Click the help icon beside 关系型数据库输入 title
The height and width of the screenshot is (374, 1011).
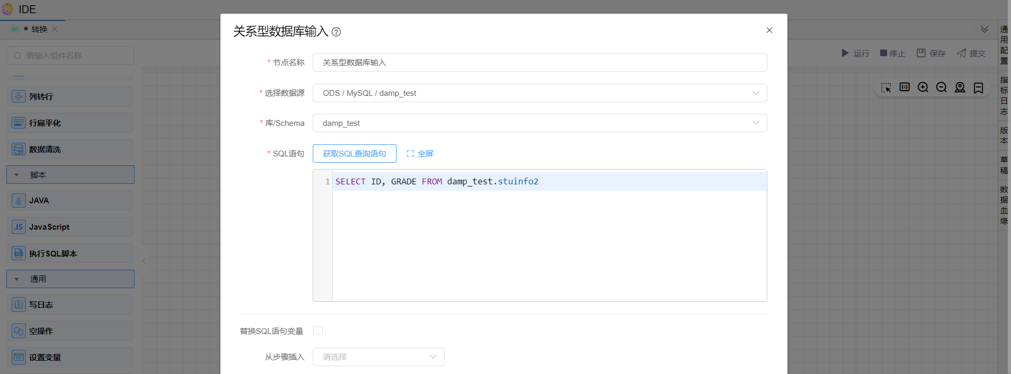(336, 32)
